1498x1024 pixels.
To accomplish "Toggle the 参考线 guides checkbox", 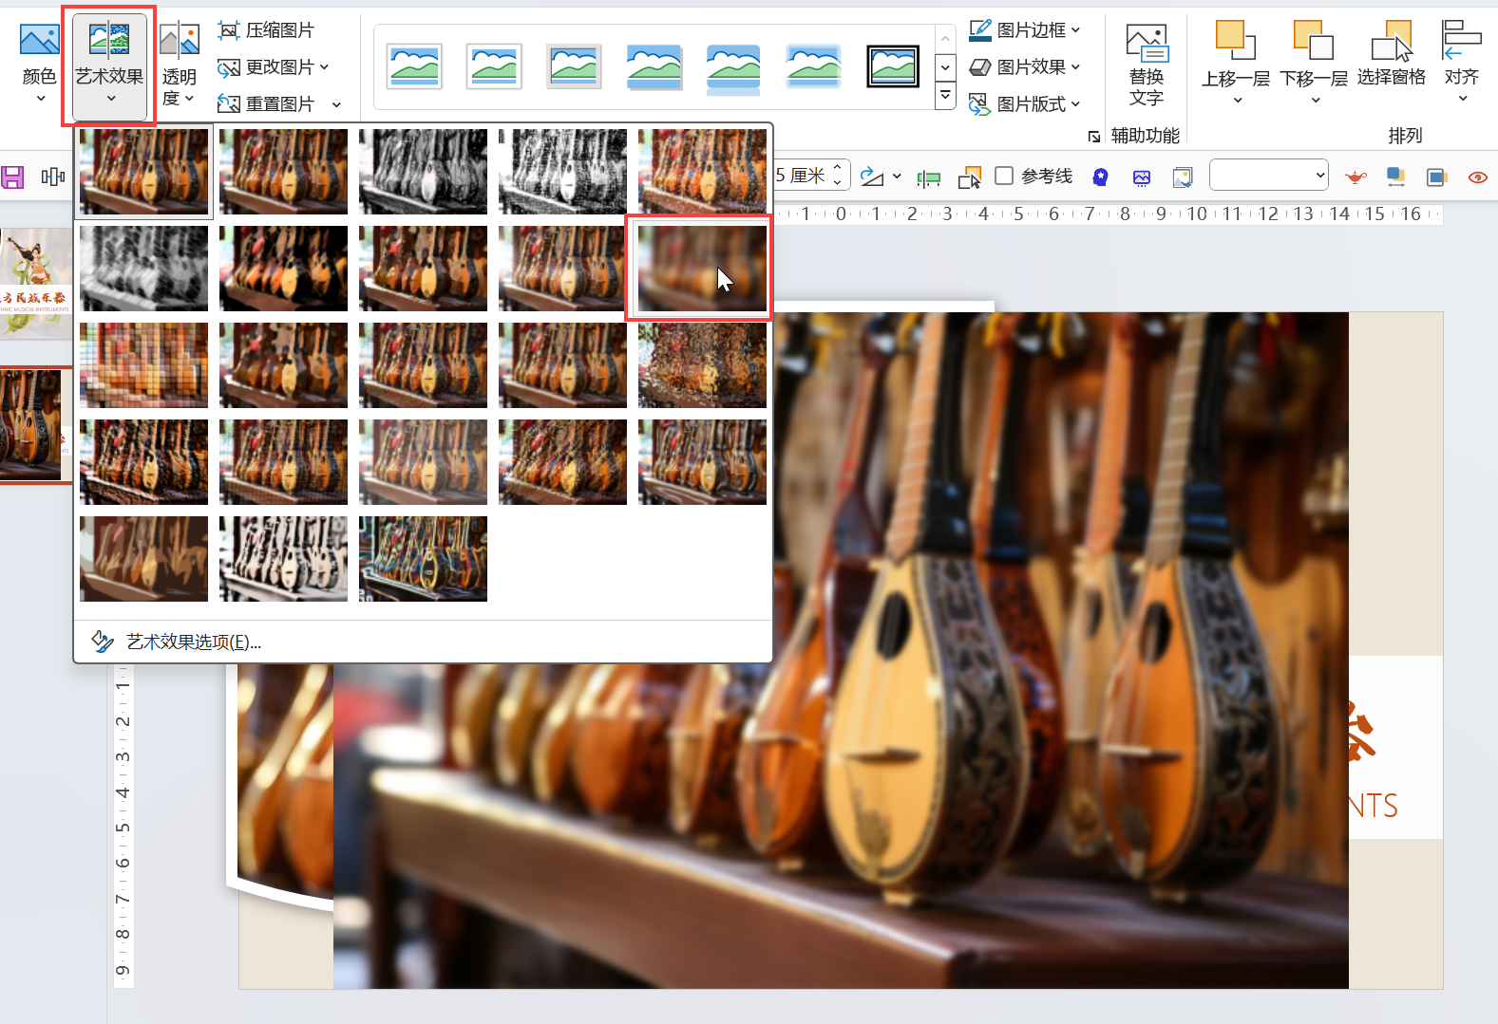I will pyautogui.click(x=1004, y=176).
